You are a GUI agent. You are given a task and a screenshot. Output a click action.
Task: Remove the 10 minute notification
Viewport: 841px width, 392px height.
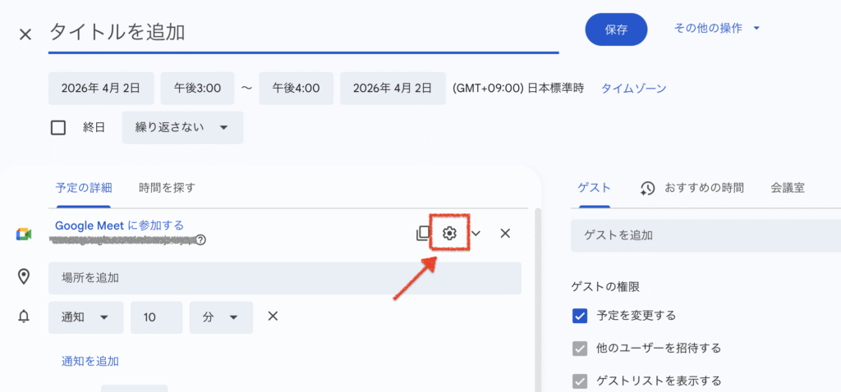273,317
